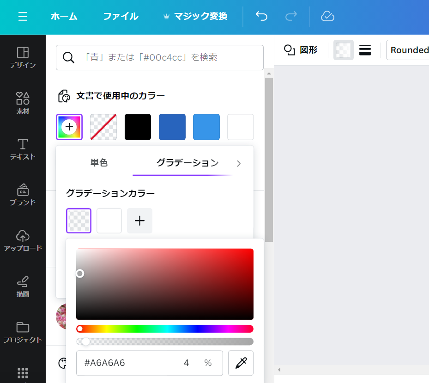Screen dimensions: 429x383
Task: Click the マジック変換 button
Action: click(x=195, y=17)
